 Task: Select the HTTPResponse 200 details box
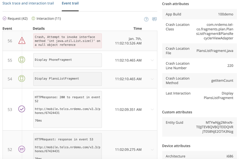click(68, 109)
